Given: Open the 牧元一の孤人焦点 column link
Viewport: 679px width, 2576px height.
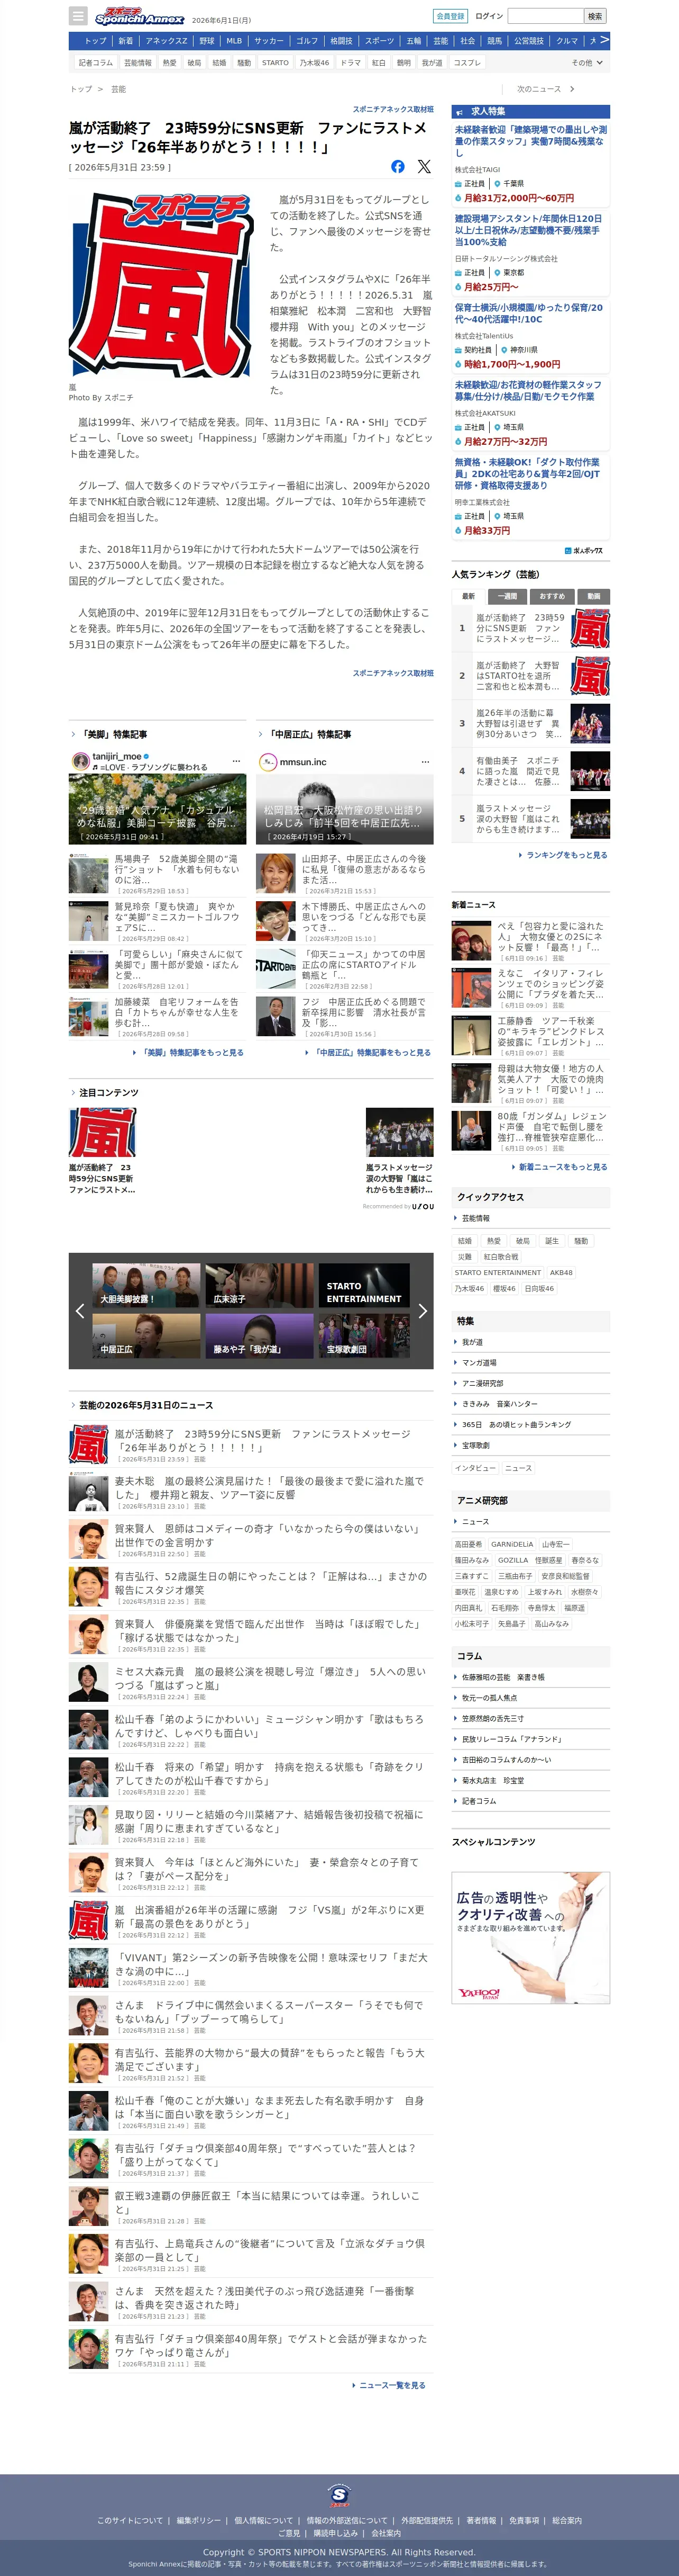Looking at the screenshot, I should [489, 1698].
